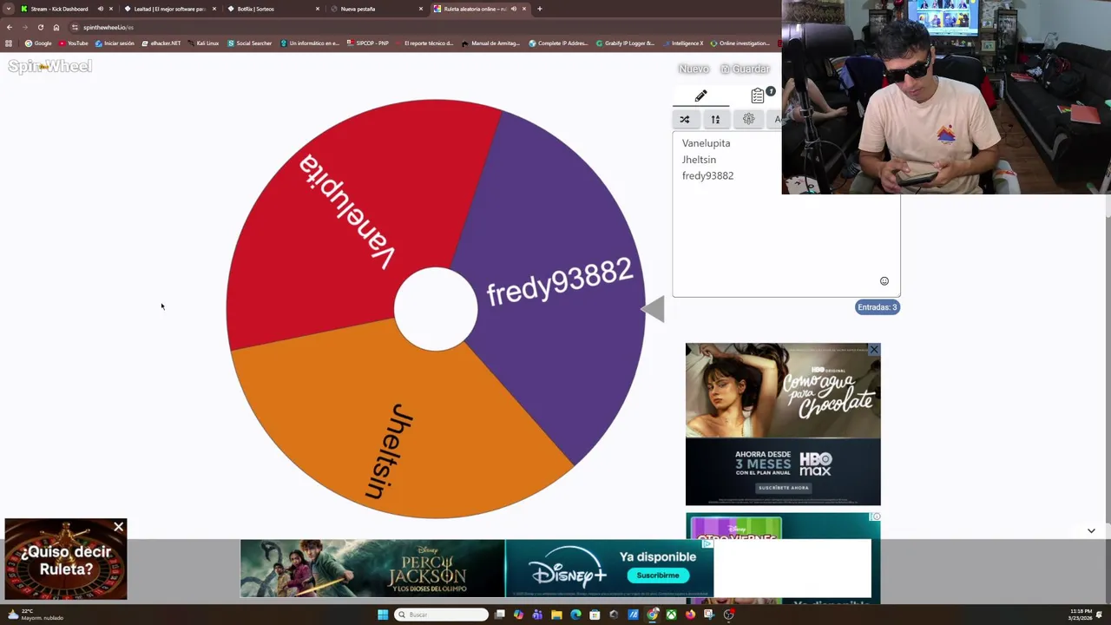Open Chrome from the taskbar
This screenshot has width=1111, height=625.
coord(652,615)
